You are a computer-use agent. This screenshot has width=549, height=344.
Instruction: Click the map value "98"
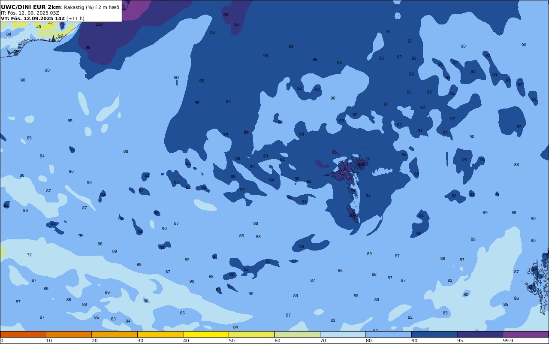click(88, 48)
